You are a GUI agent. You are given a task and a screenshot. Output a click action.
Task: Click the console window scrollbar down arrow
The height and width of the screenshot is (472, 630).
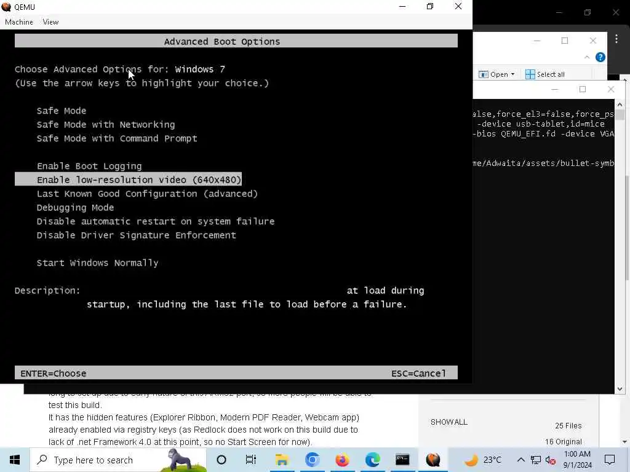click(x=620, y=388)
